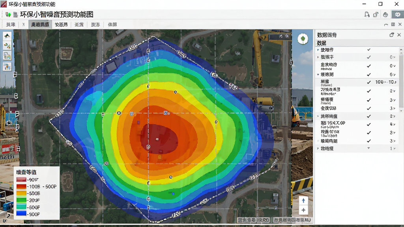Click the stacked lines icon beside the title

[15, 15]
